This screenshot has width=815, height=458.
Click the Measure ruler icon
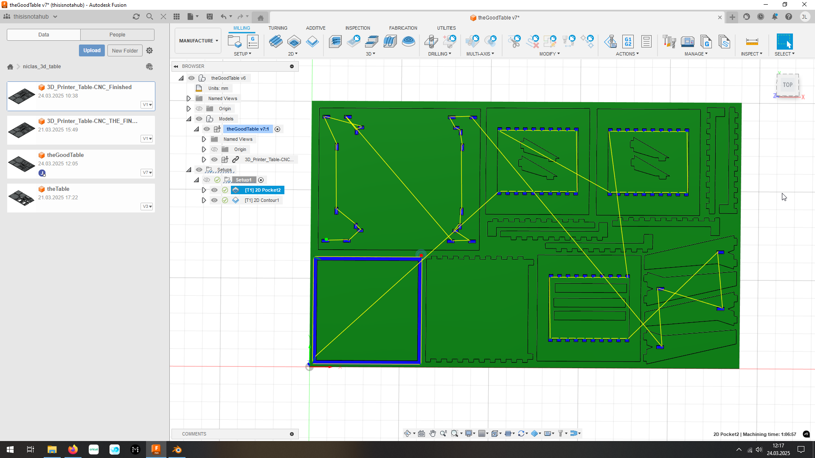[752, 42]
